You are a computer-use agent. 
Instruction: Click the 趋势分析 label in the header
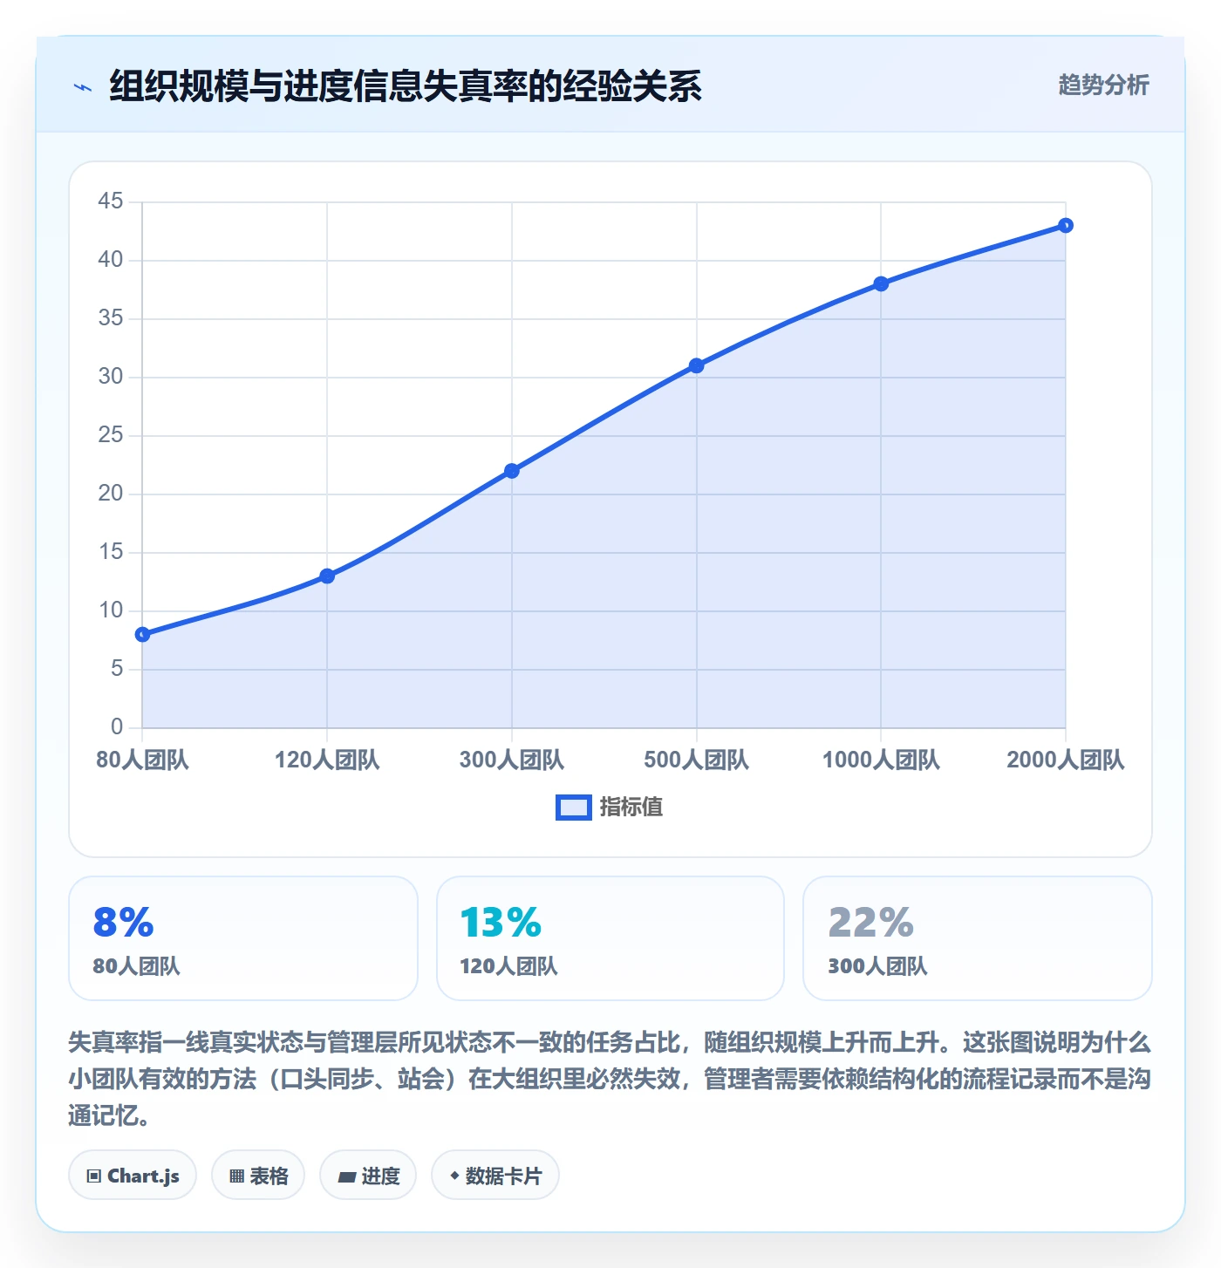pyautogui.click(x=1103, y=85)
